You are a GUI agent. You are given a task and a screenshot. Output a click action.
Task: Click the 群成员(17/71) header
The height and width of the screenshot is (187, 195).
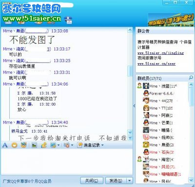coord(149,78)
